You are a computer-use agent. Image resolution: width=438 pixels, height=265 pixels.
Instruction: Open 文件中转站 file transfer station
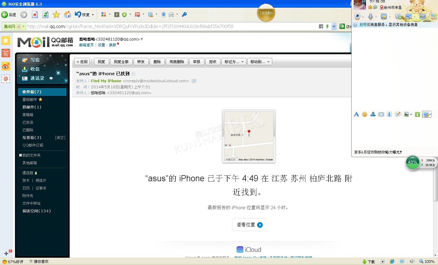(x=31, y=203)
